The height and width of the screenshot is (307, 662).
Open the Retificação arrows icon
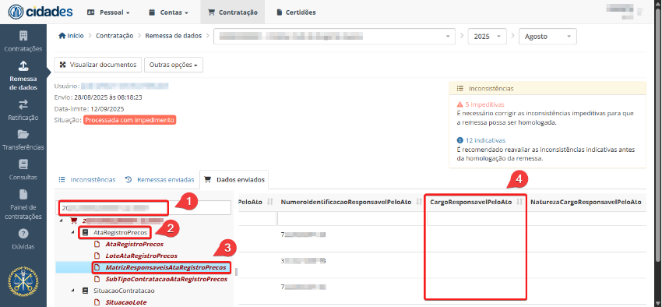pos(23,104)
